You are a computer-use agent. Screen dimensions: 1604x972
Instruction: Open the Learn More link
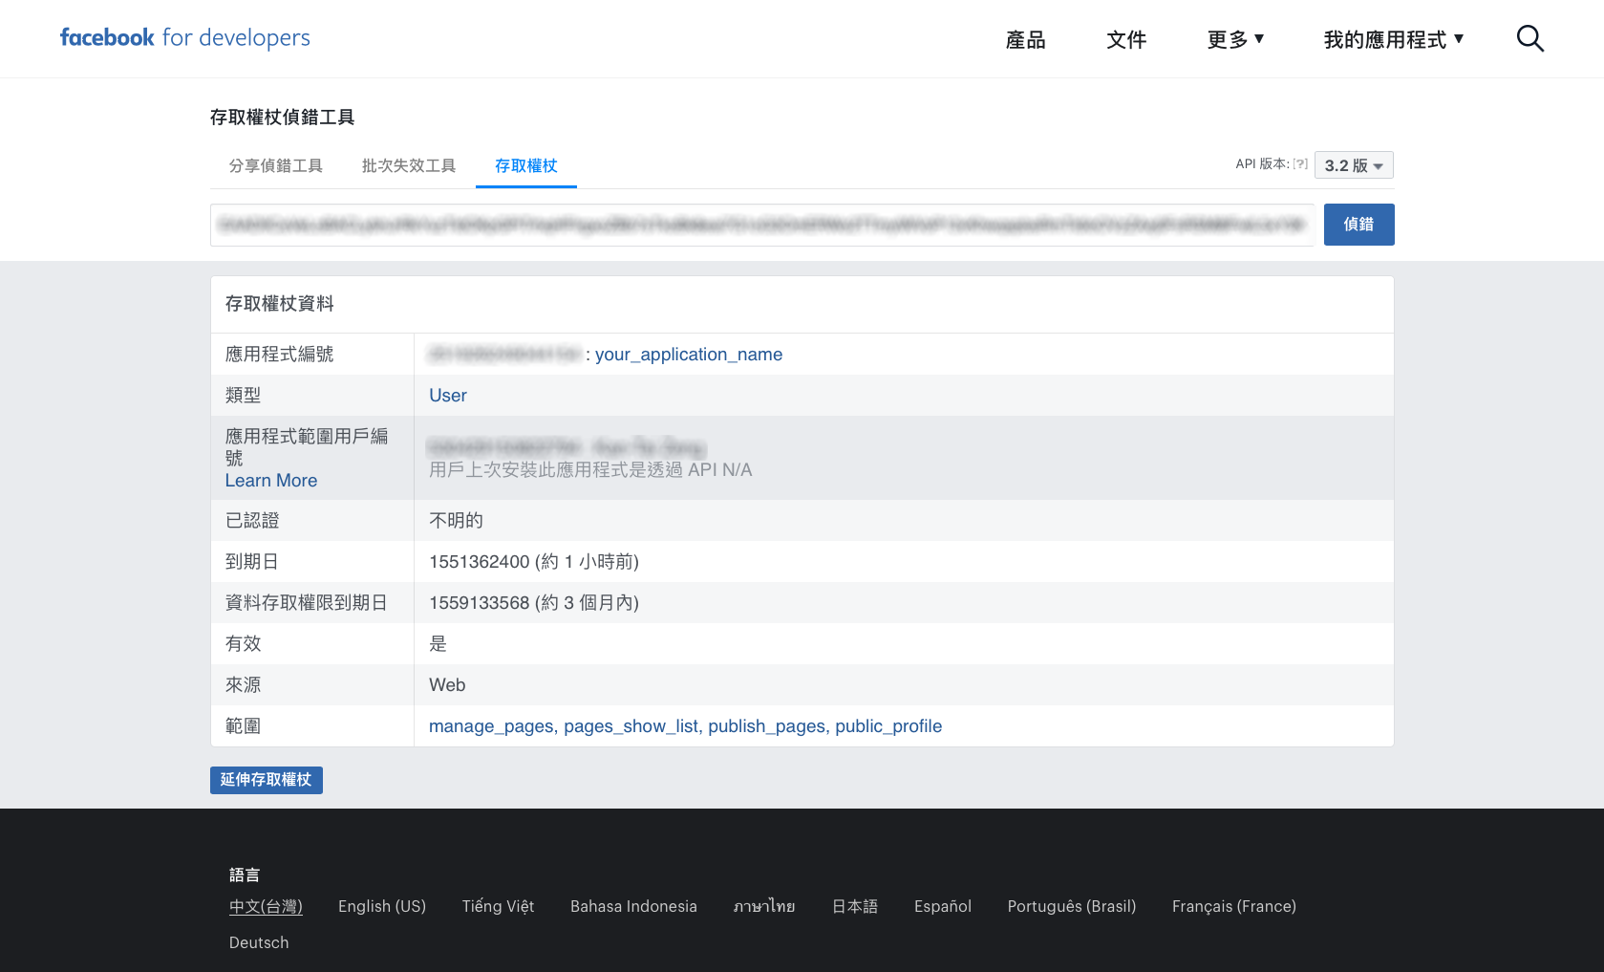(271, 481)
